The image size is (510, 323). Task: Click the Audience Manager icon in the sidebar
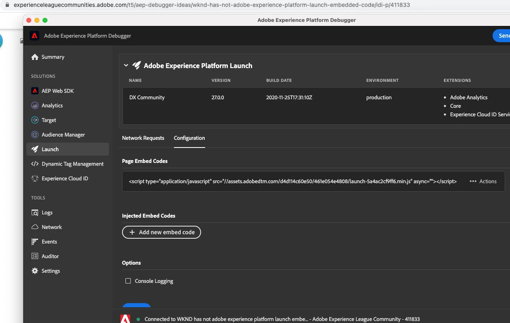tap(35, 135)
